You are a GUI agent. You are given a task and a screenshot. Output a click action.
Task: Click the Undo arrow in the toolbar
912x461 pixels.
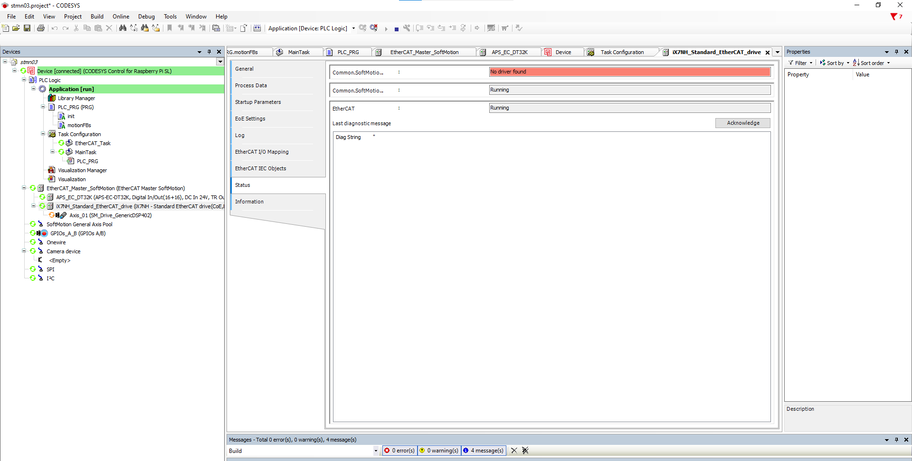point(55,28)
